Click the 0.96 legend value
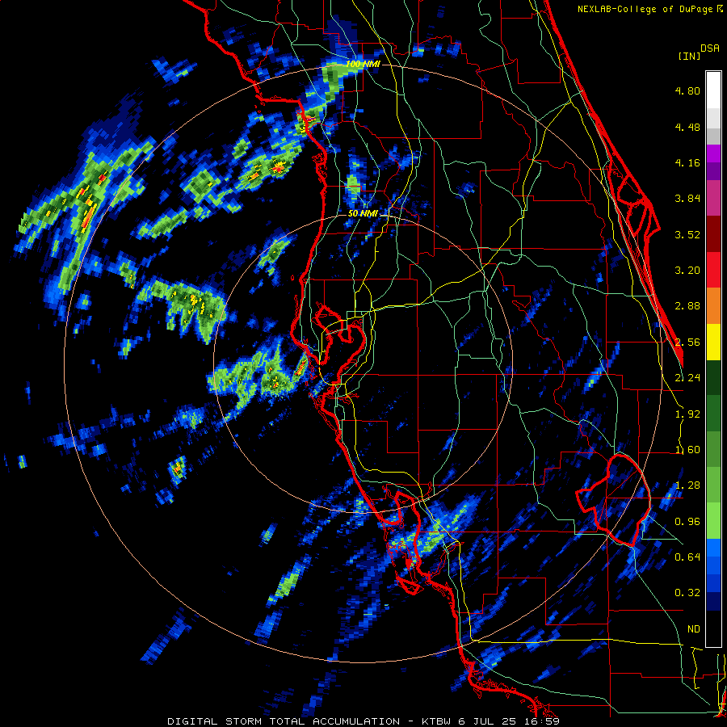The image size is (727, 727). pyautogui.click(x=687, y=522)
